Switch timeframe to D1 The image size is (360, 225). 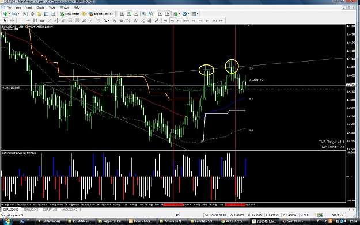click(x=207, y=21)
